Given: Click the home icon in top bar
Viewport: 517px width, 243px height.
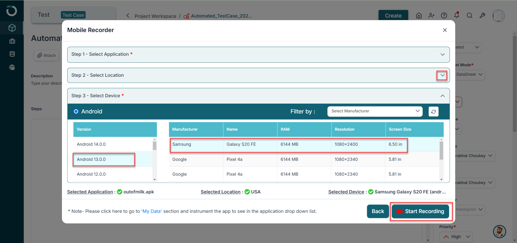Looking at the screenshot, I should point(419,16).
